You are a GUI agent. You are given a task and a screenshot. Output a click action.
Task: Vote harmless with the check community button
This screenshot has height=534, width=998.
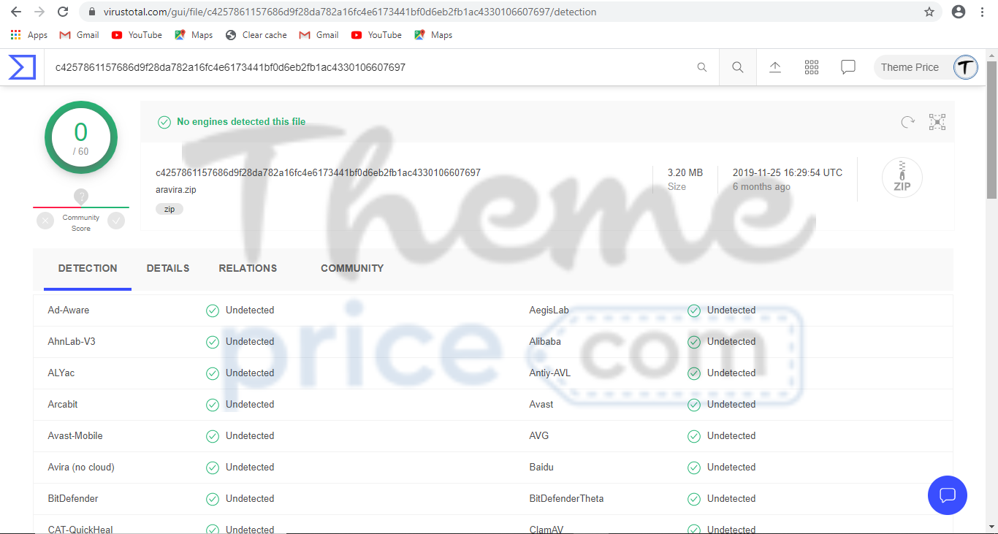click(x=116, y=221)
